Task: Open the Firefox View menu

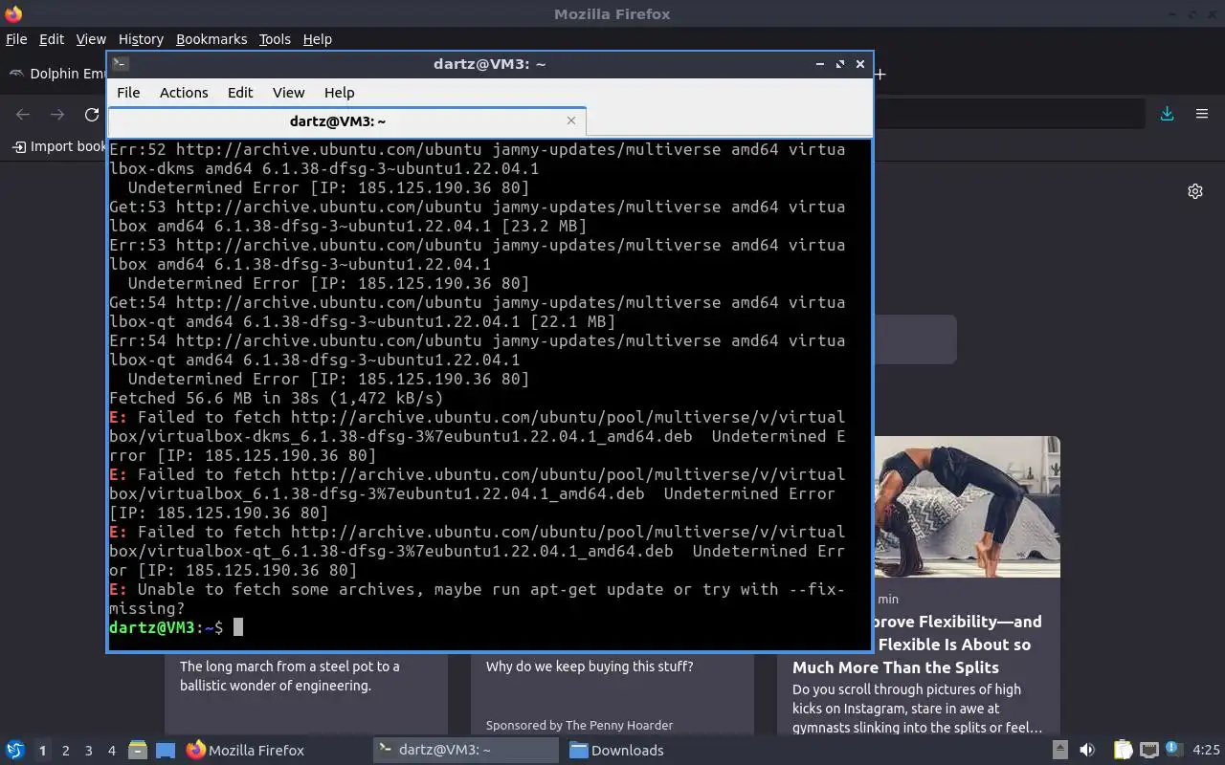Action: click(91, 39)
